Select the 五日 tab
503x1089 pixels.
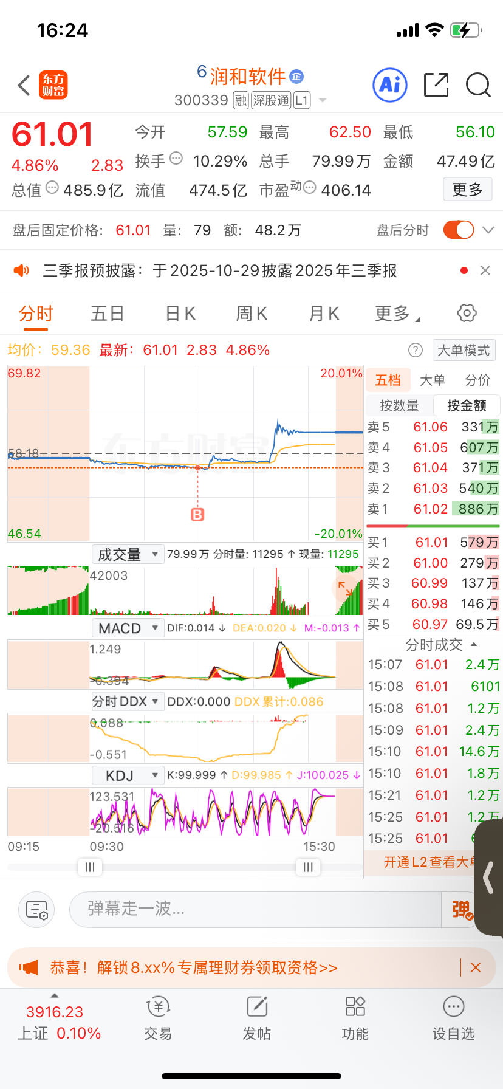108,314
